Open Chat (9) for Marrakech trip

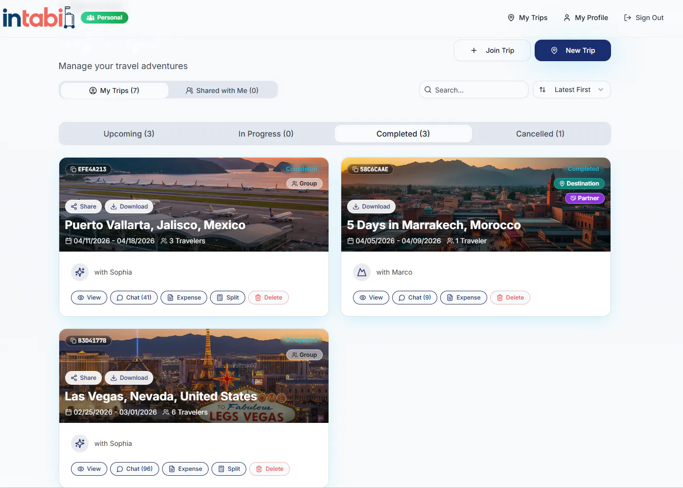[415, 298]
